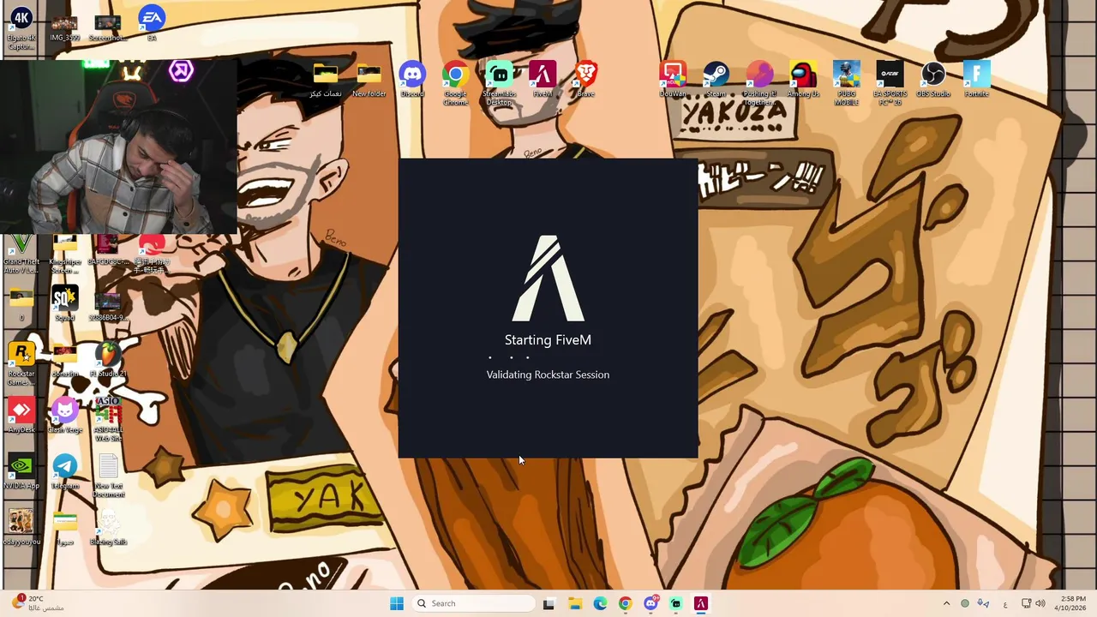1097x617 pixels.
Task: Open the New Text Document file
Action: (x=108, y=476)
